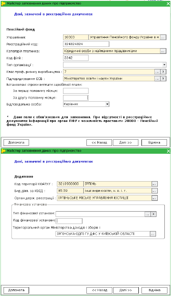The width and height of the screenshot is (171, 296).
Task: Open browse button for Управління field
Action: [163, 38]
